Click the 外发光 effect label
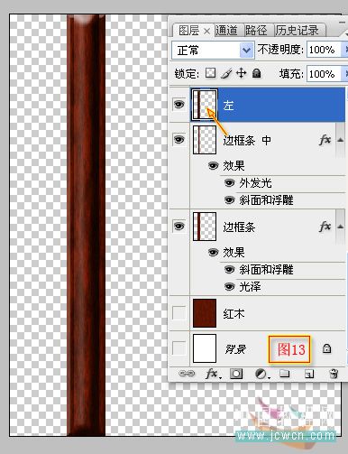This screenshot has height=454, width=348. [x=255, y=183]
